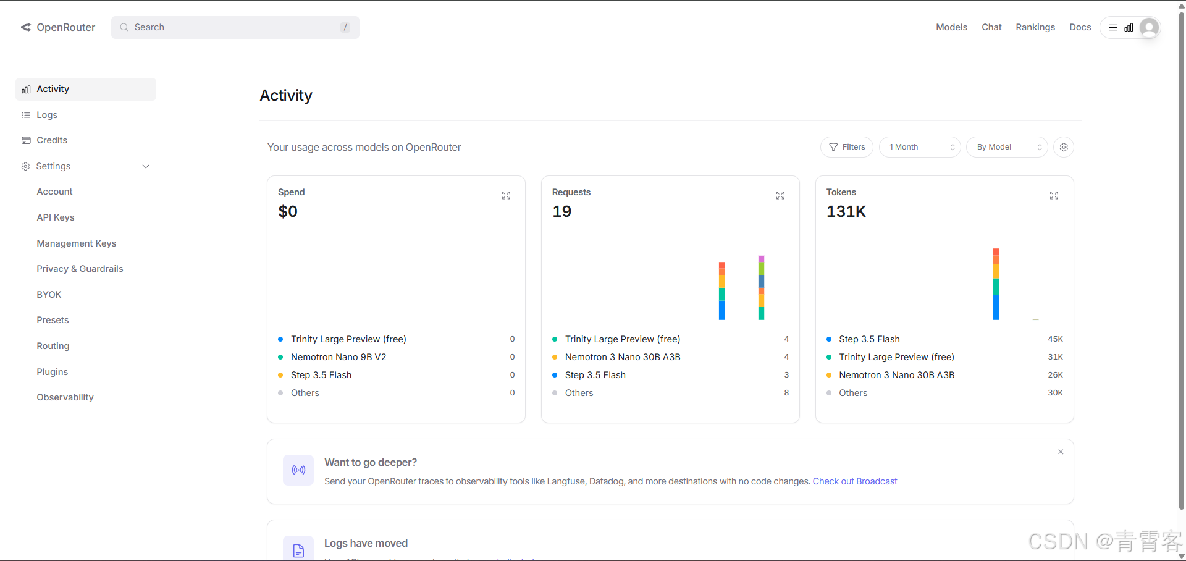Open the Chat page

(991, 27)
